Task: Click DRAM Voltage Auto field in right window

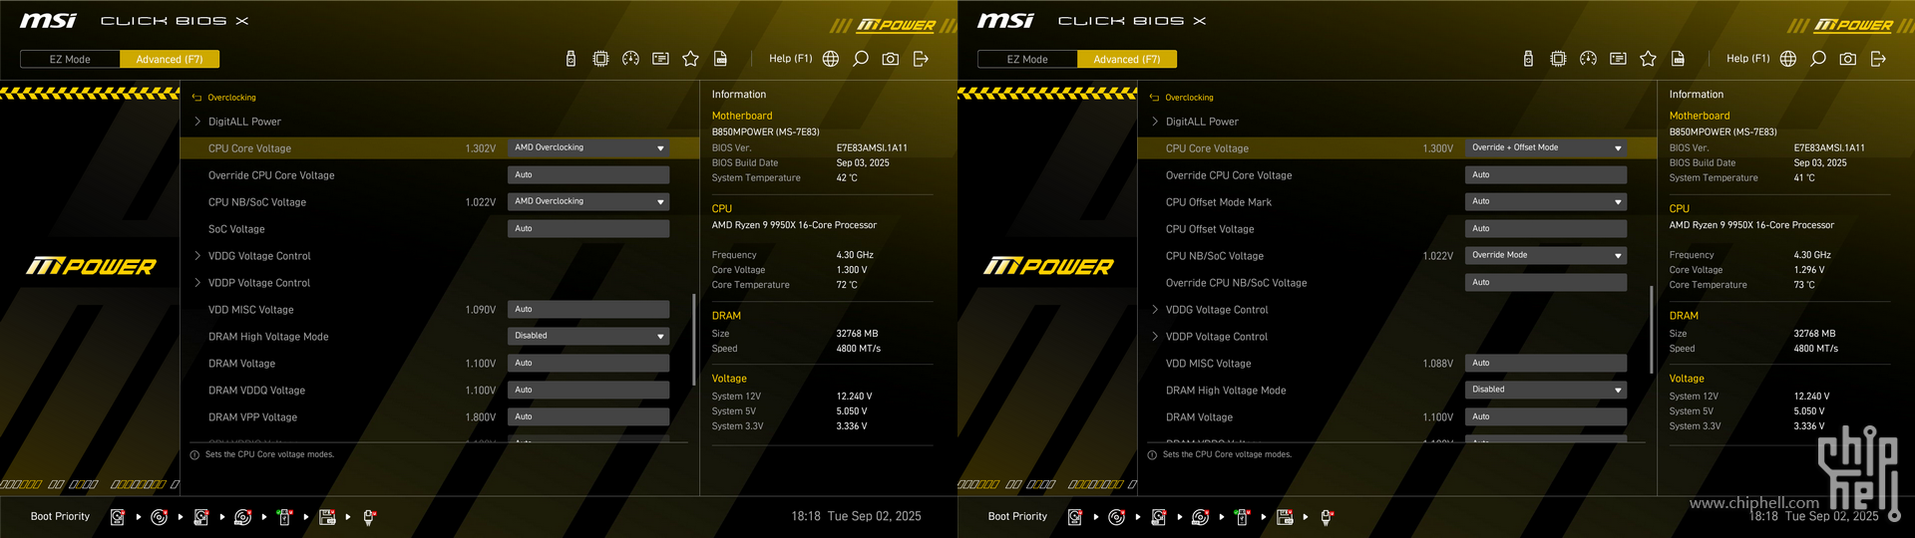Action: coord(1546,416)
